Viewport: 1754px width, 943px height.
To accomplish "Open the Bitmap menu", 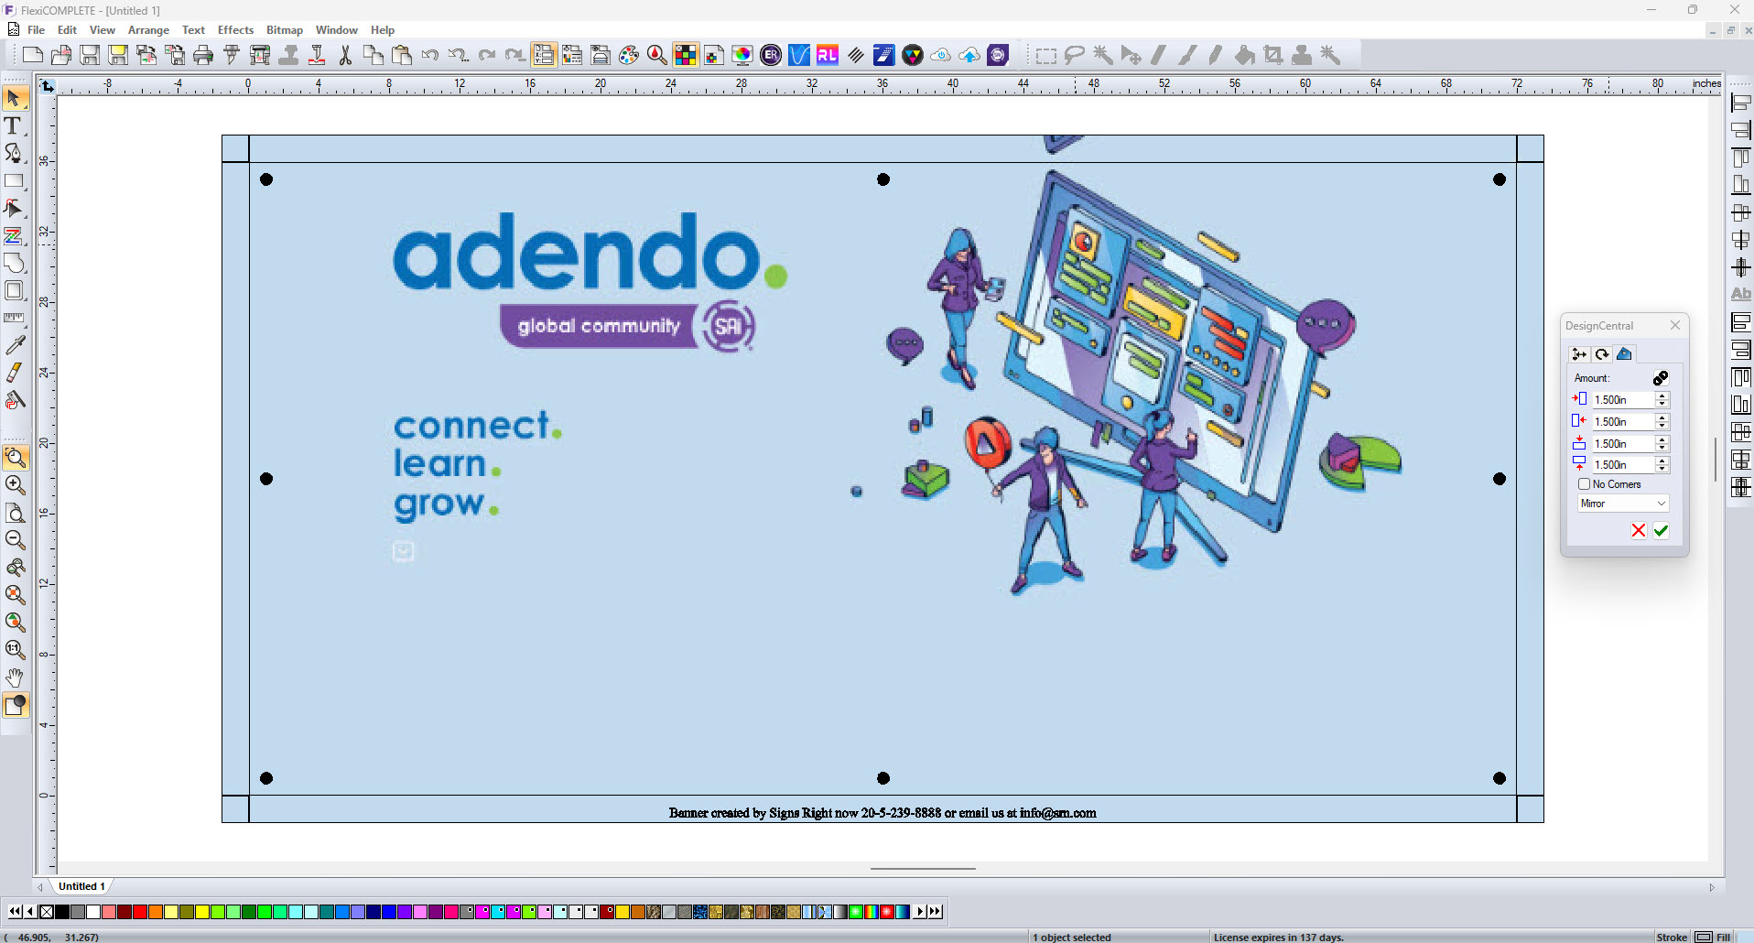I will (x=284, y=30).
